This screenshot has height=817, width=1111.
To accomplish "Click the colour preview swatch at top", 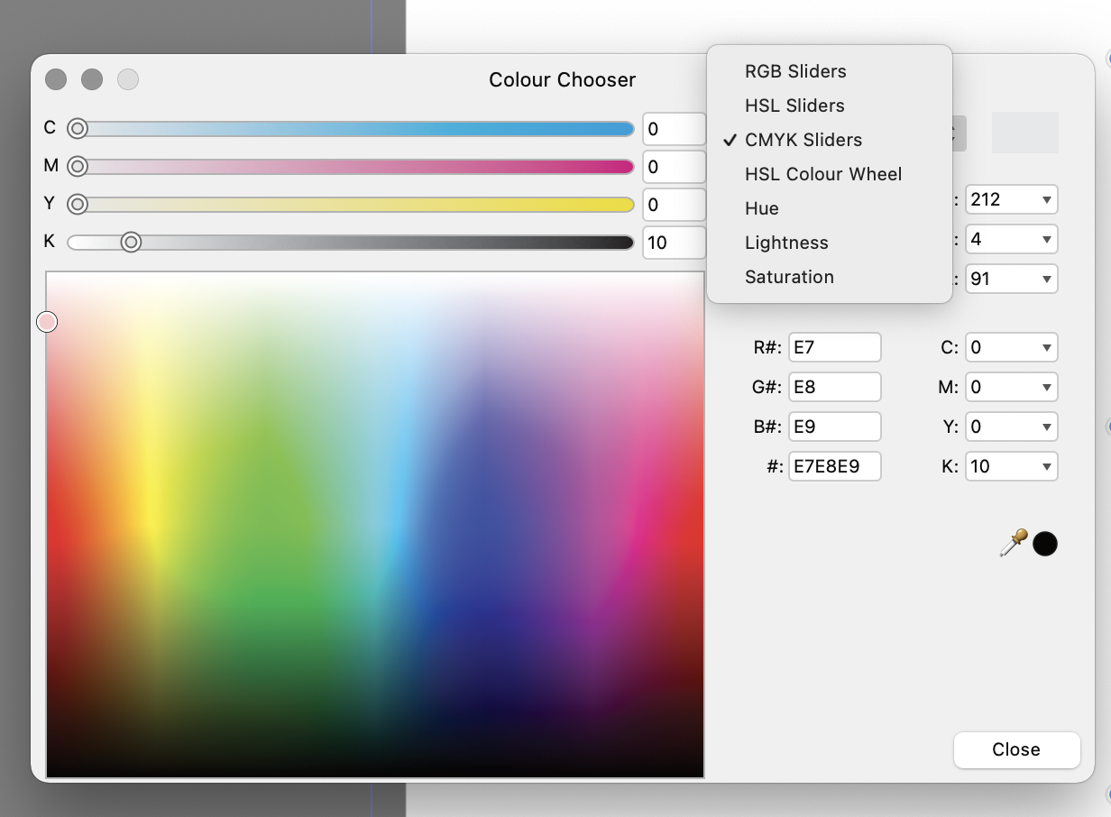I will pyautogui.click(x=1025, y=133).
